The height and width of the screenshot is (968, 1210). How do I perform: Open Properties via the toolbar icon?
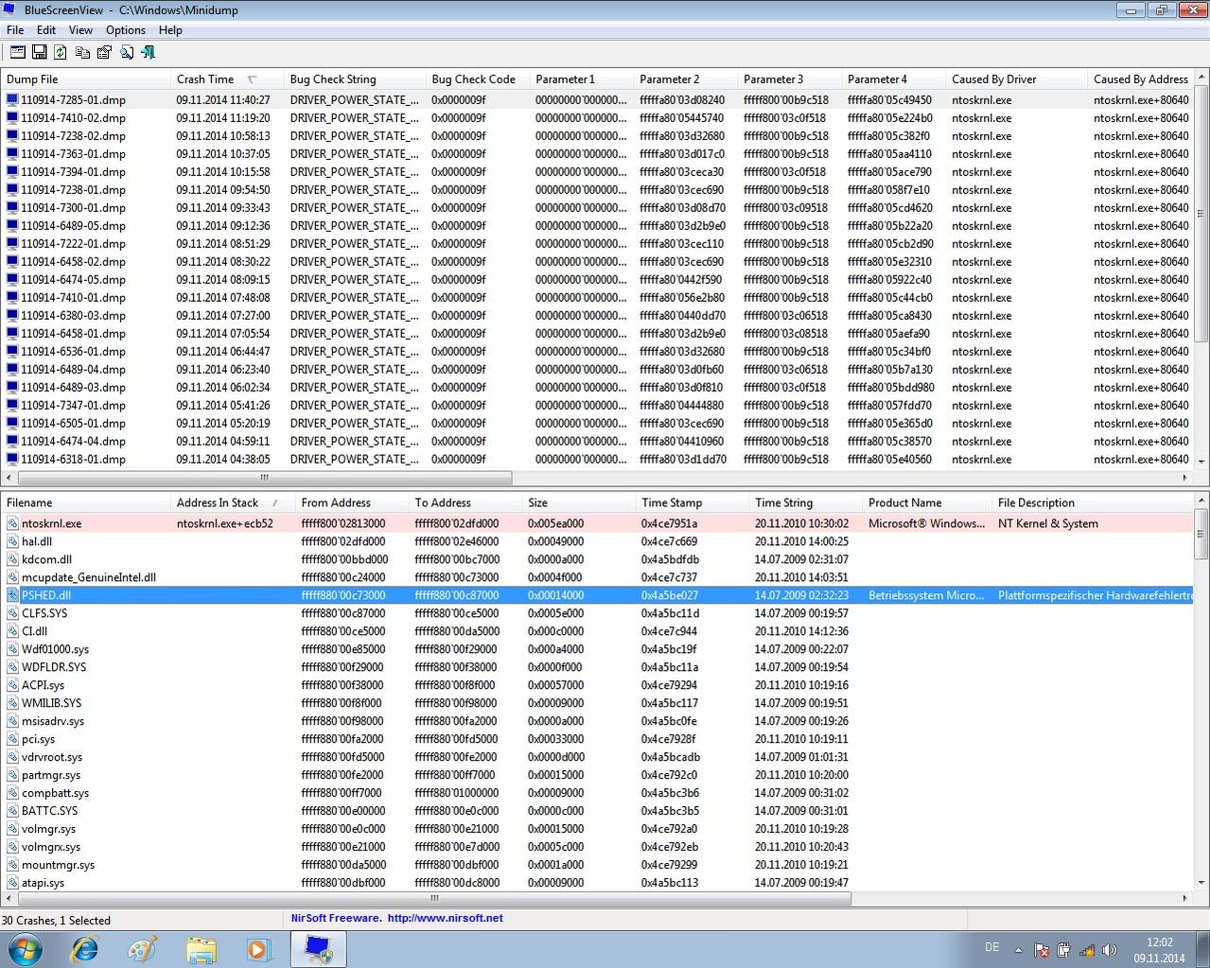pos(104,53)
